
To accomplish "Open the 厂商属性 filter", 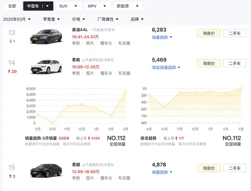I will [x=108, y=19].
